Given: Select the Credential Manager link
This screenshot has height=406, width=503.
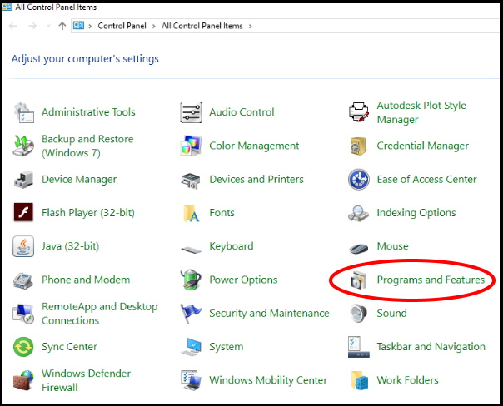Looking at the screenshot, I should (423, 146).
